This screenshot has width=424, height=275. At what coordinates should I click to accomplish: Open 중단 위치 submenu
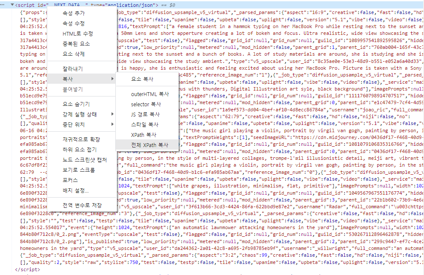pos(82,125)
